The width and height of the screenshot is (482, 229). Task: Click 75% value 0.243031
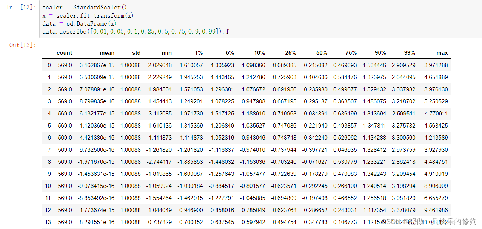pos(345,210)
